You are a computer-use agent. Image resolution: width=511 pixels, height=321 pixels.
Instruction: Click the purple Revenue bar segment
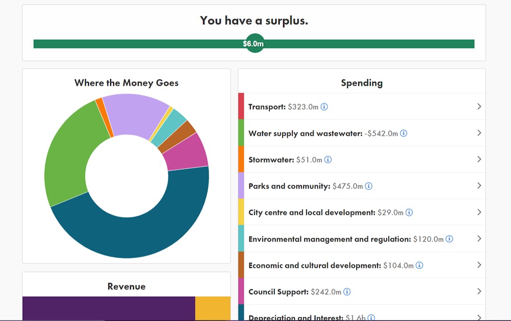tap(108, 308)
